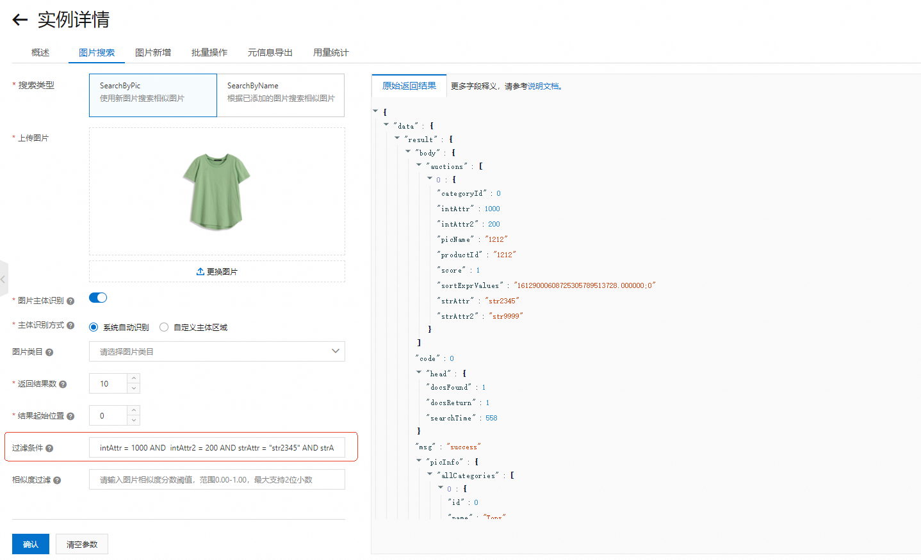Screen dimensions: 921x560
Task: Go back using the left arrow icon
Action: point(20,20)
